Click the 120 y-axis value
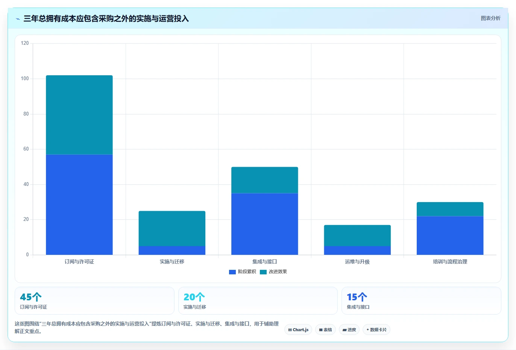Image resolution: width=516 pixels, height=350 pixels. pyautogui.click(x=25, y=43)
